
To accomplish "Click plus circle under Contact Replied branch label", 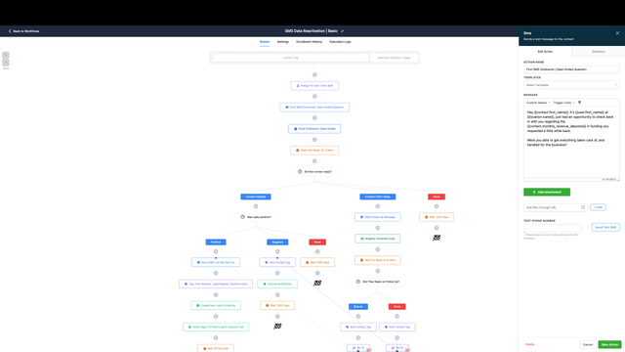I will (256, 206).
